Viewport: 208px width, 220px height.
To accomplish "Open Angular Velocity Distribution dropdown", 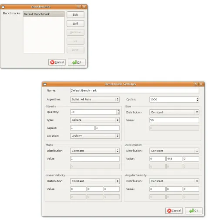I will pyautogui.click(x=174, y=181).
